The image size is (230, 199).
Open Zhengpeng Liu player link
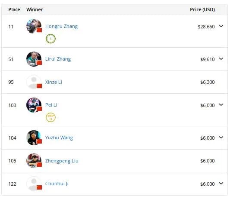click(x=62, y=161)
